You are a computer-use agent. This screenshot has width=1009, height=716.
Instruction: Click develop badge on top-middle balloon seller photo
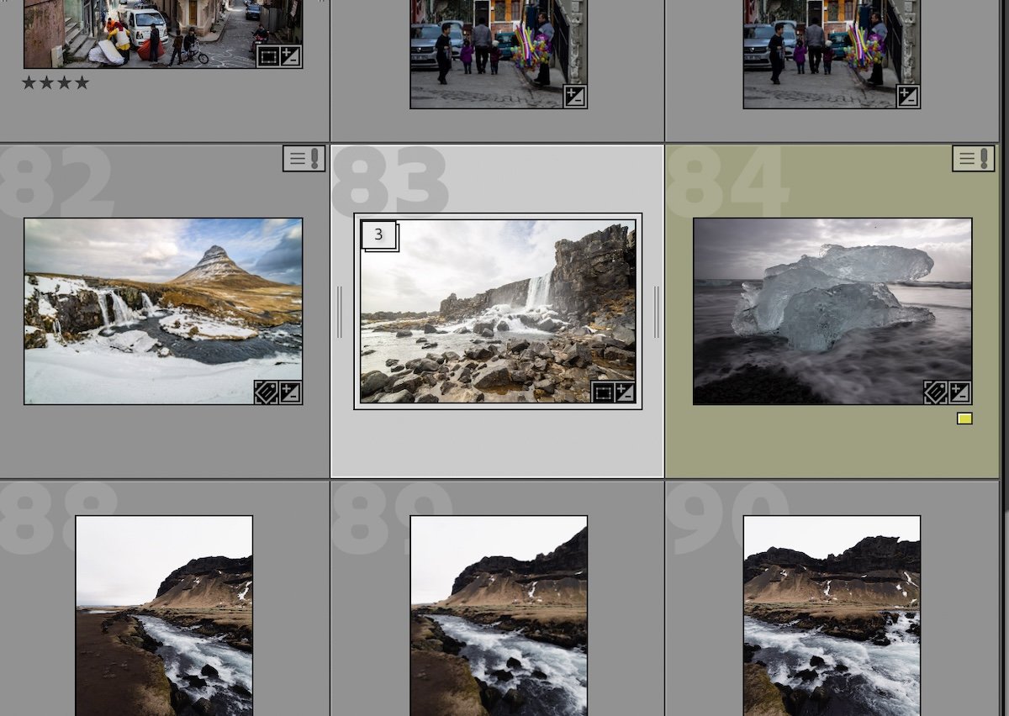576,97
